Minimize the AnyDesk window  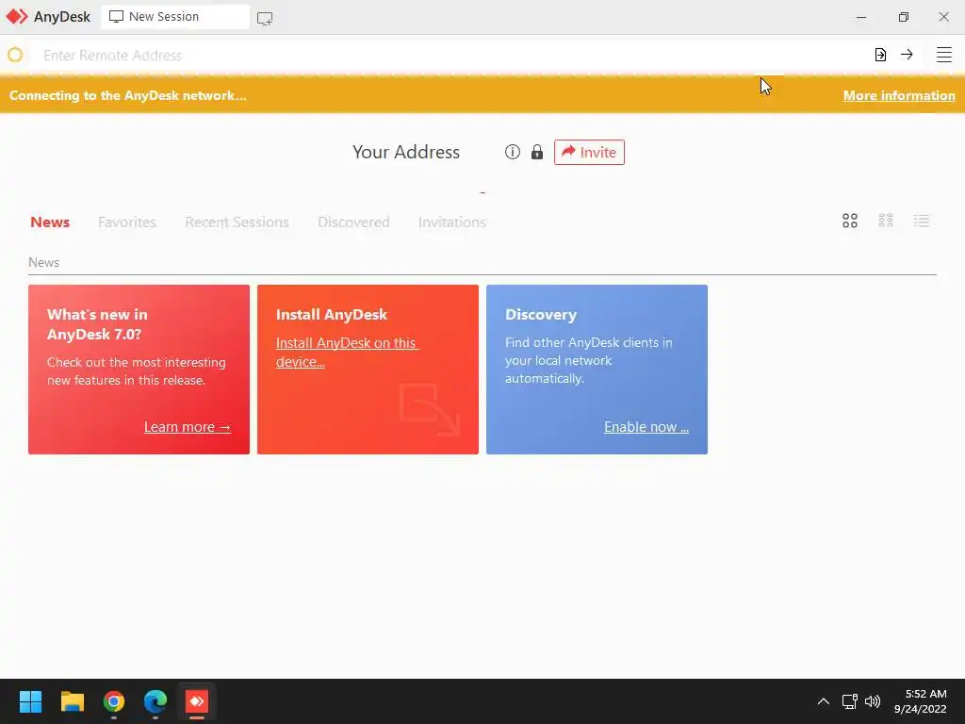[x=861, y=17]
